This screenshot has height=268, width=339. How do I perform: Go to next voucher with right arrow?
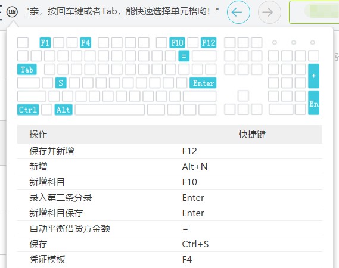point(269,12)
